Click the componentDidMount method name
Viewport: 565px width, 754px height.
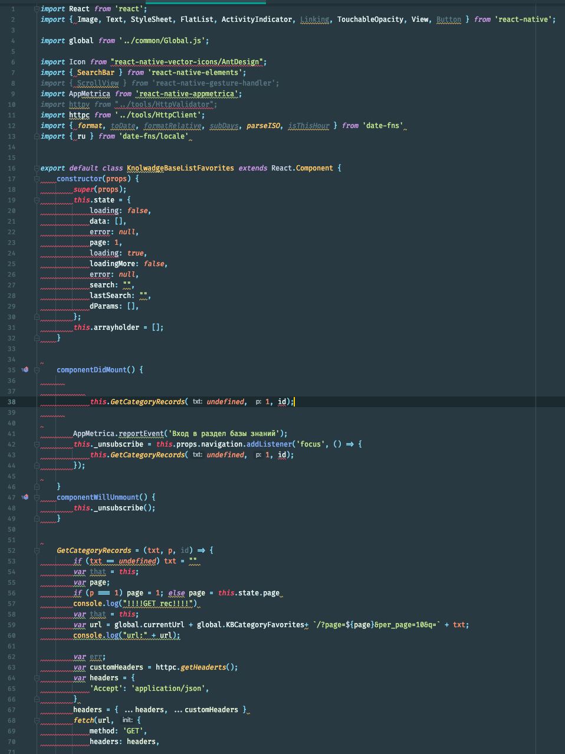(x=91, y=370)
